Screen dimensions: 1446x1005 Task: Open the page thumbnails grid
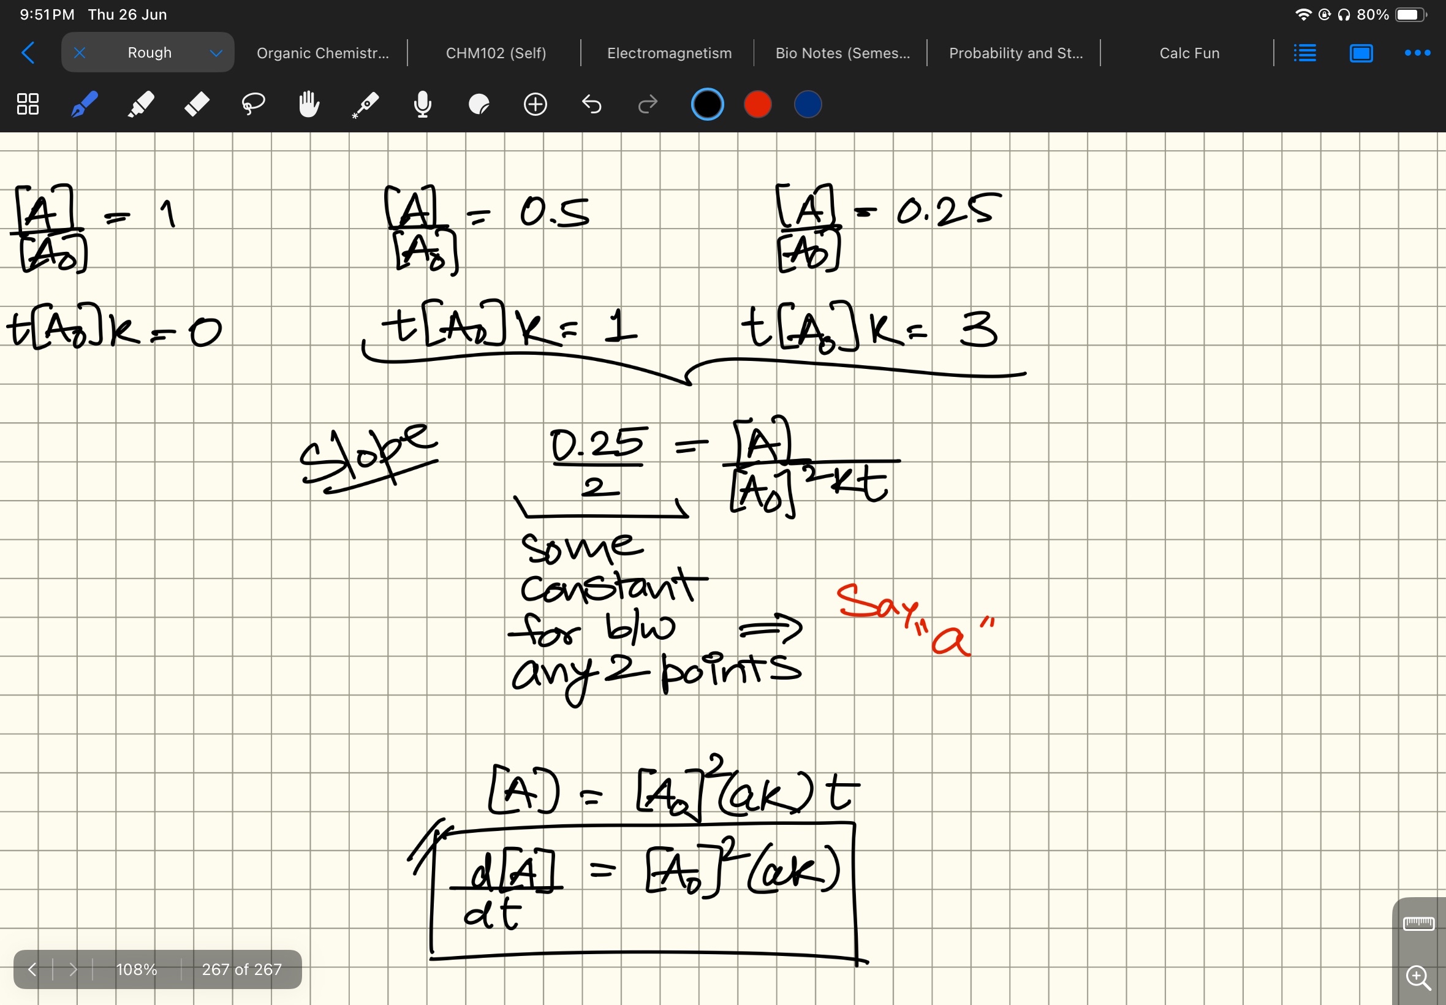pos(28,104)
